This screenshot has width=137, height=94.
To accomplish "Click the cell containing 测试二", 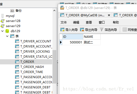I will click(x=92, y=42).
